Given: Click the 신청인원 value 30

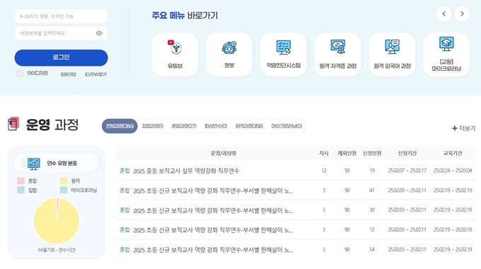Looking at the screenshot, I should [x=372, y=210].
